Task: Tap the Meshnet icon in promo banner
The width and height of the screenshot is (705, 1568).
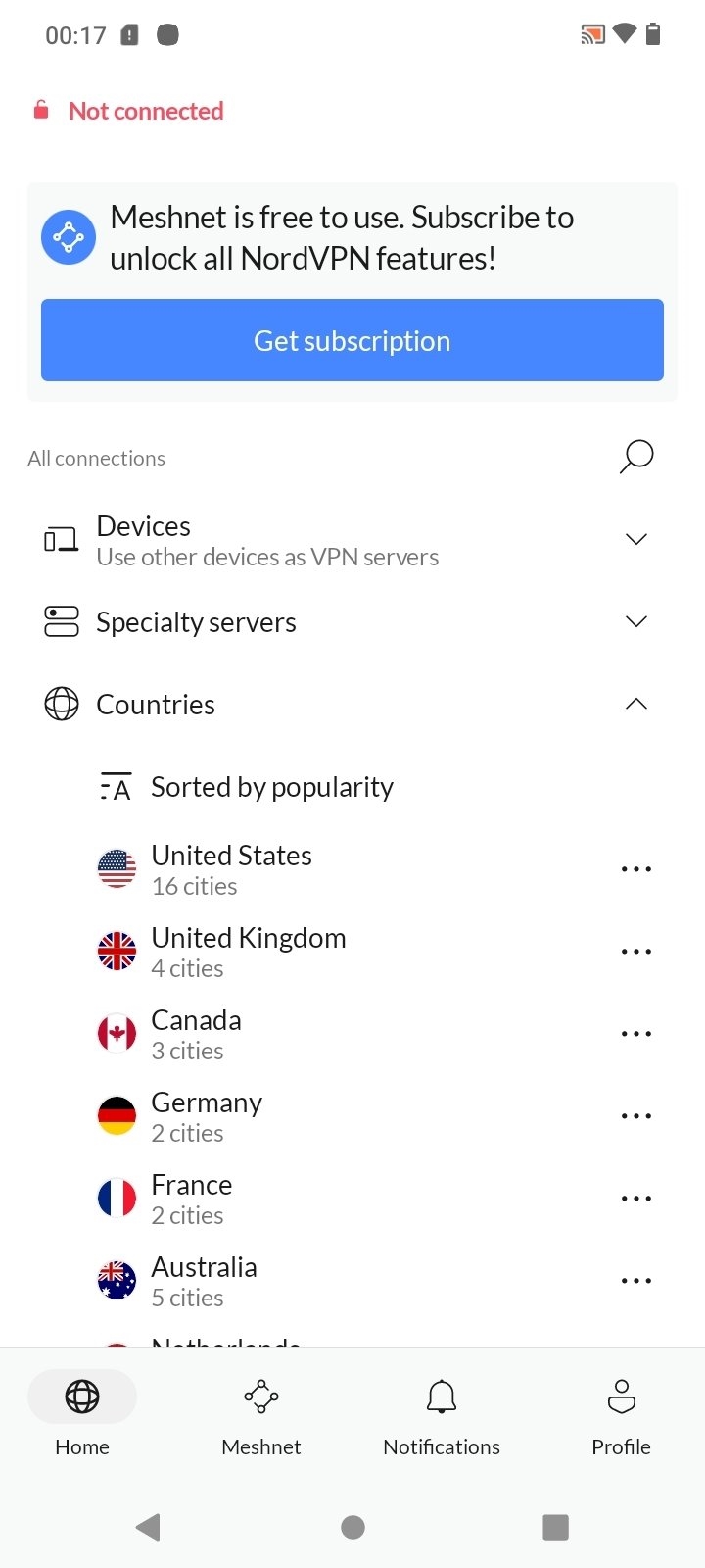Action: 69,237
